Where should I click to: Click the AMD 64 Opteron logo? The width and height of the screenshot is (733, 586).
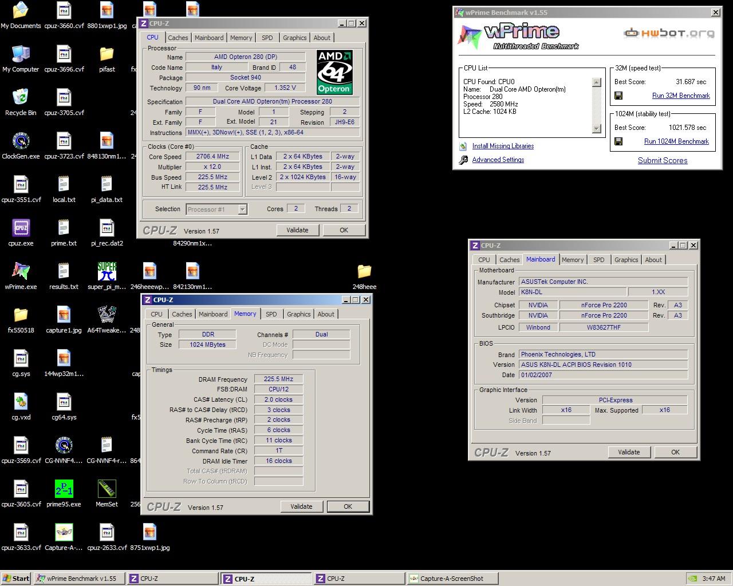(334, 72)
